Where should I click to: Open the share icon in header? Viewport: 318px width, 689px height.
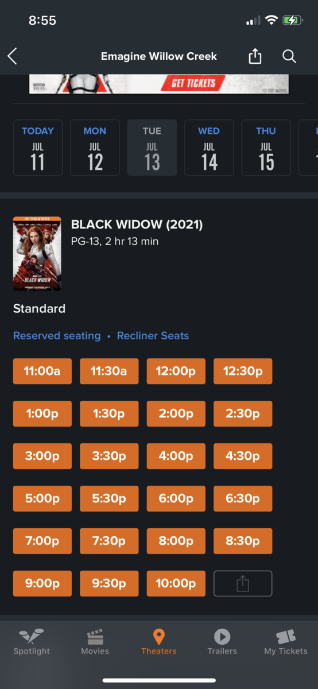[x=255, y=56]
